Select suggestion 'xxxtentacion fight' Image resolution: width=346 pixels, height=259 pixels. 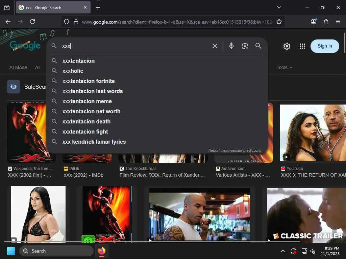tap(157, 132)
